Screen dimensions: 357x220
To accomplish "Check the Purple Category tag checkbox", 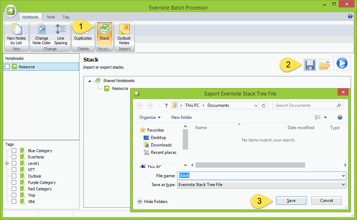I will coord(14,183).
